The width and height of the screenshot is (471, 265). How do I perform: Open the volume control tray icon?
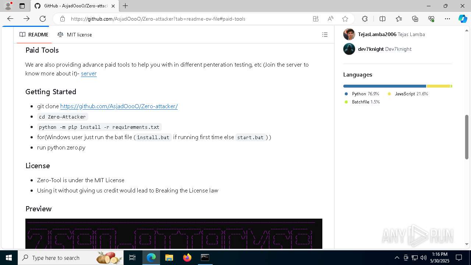(423, 258)
